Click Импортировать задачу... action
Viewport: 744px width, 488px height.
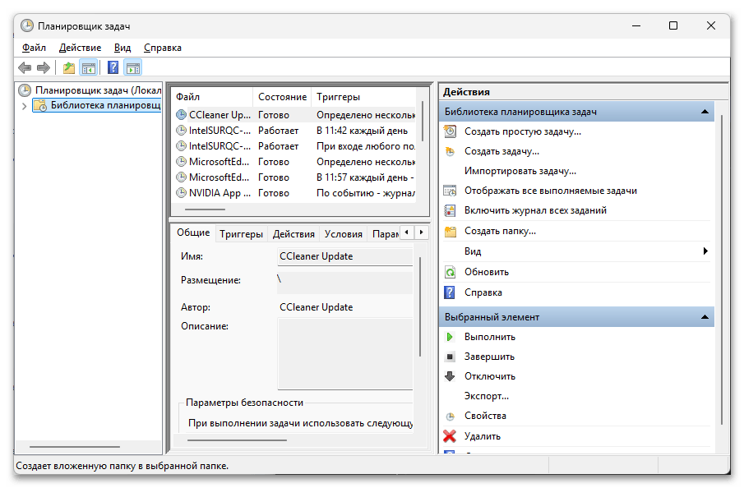[x=520, y=171]
